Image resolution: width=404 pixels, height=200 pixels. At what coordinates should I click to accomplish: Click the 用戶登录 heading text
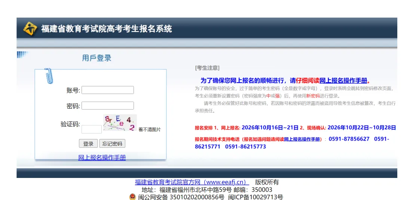coord(97,58)
